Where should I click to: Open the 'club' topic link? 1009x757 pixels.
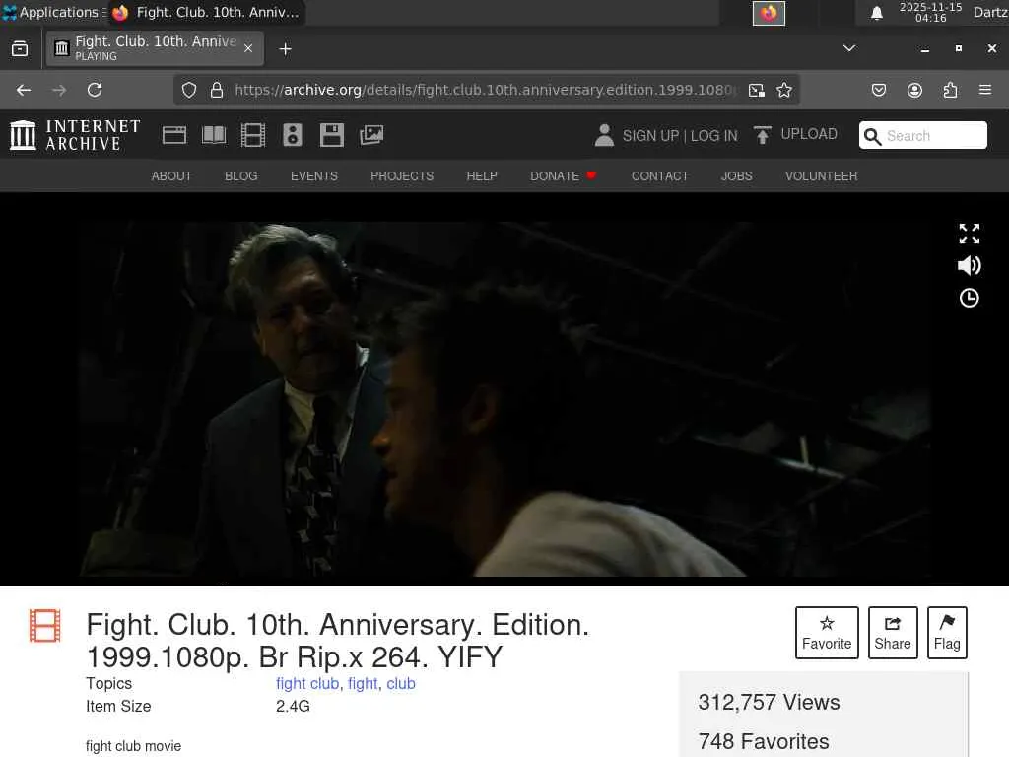coord(401,684)
